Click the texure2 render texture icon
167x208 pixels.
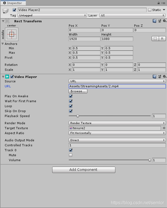click(71, 128)
